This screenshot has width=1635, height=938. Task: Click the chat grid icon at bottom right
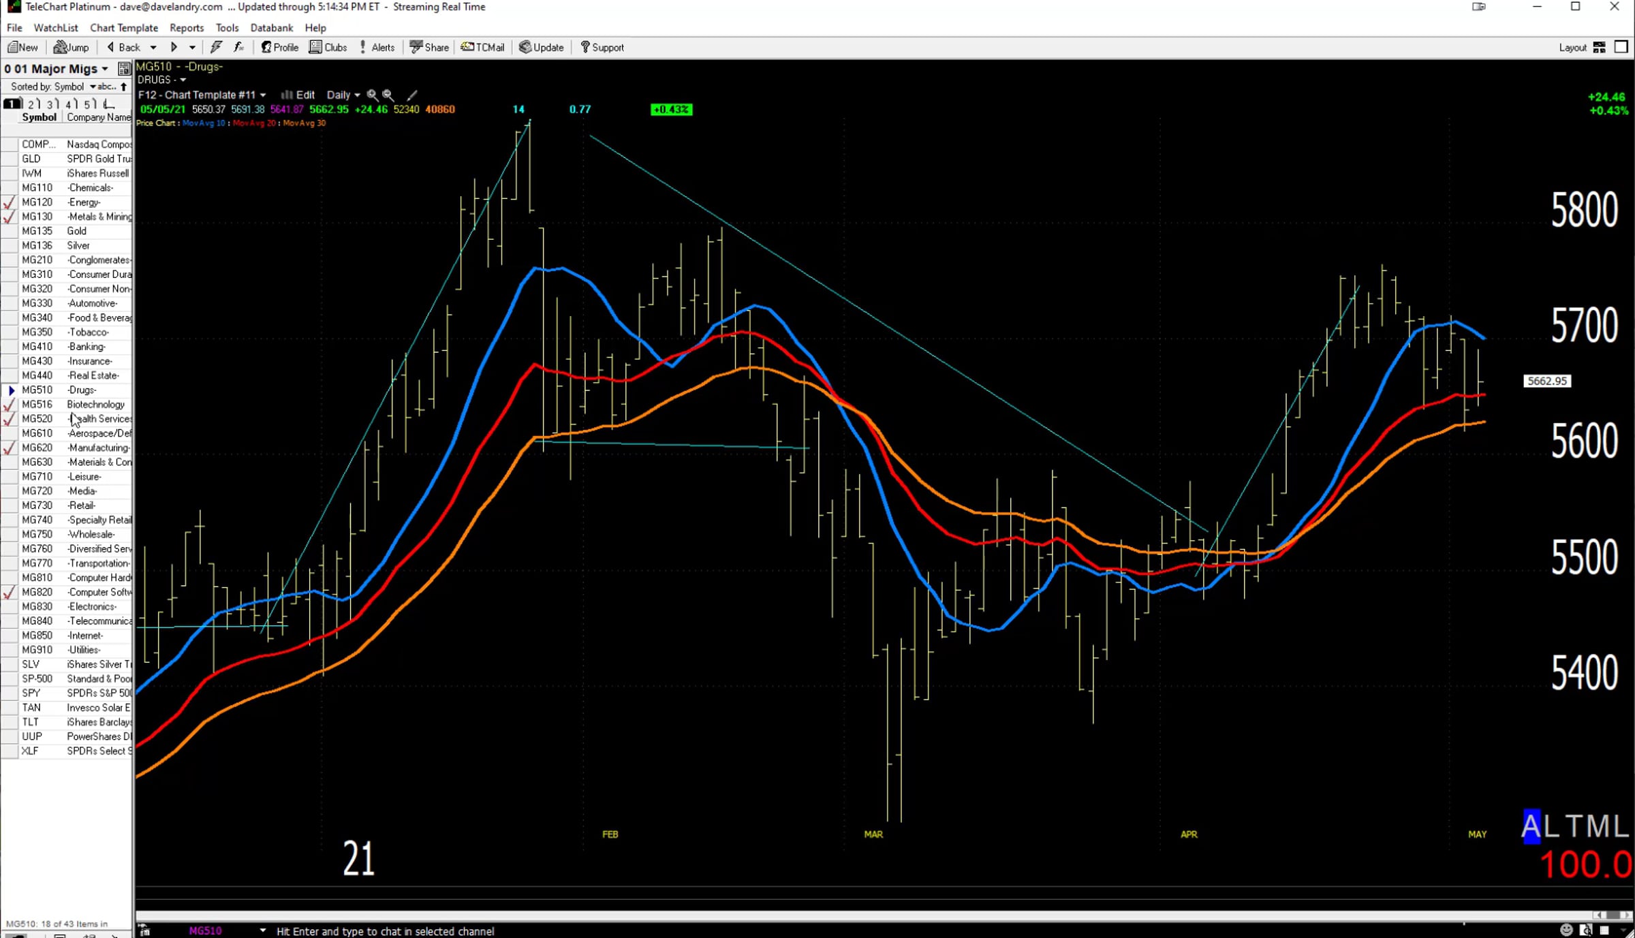1604,930
